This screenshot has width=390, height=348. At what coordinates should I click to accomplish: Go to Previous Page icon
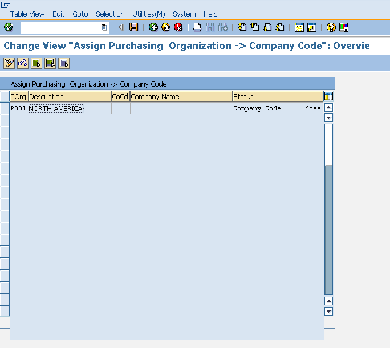[255, 27]
